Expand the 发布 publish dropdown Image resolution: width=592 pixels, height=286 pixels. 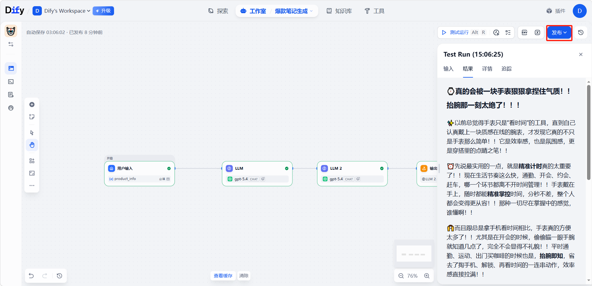(559, 32)
